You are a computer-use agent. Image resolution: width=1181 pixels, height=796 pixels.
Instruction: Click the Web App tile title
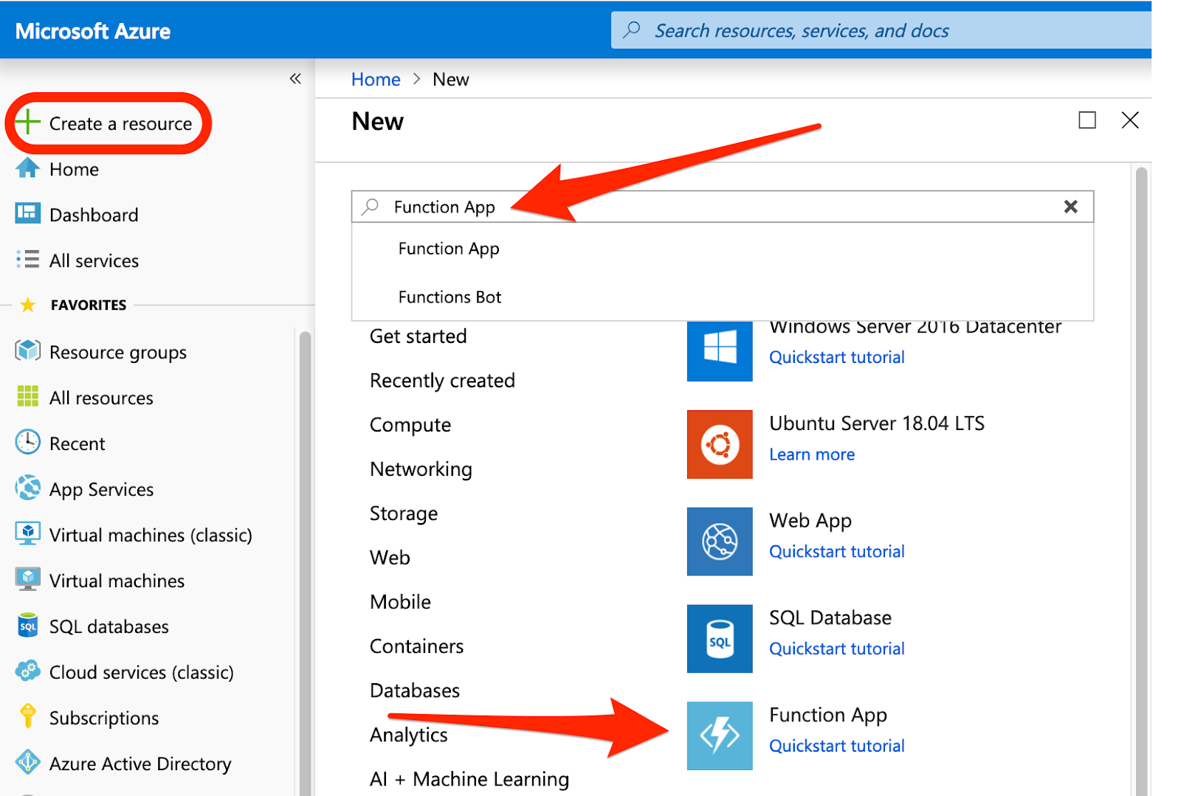[x=810, y=521]
